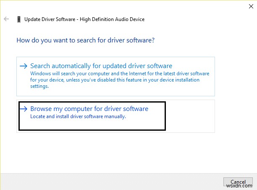Go back using the back arrow
257x190 pixels.
click(x=6, y=19)
